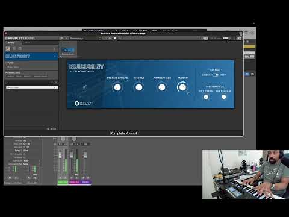Viewport: 289px width, 217px height.
Task: Click the Reverb knob
Action: [182, 87]
